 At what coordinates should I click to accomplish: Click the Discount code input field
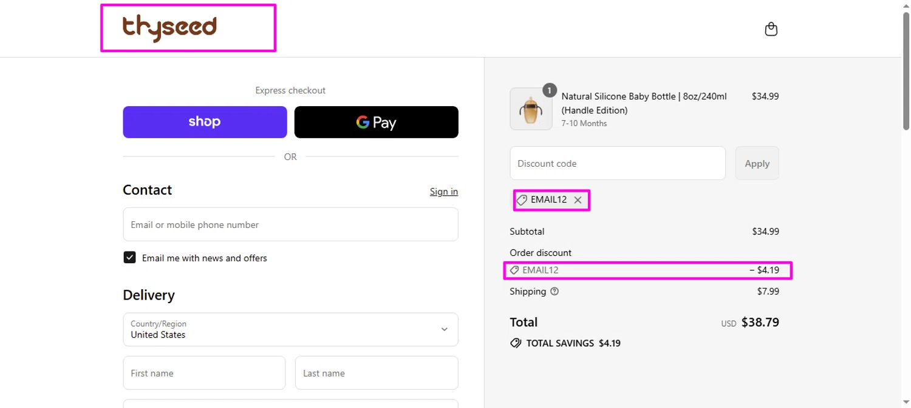[x=618, y=163]
